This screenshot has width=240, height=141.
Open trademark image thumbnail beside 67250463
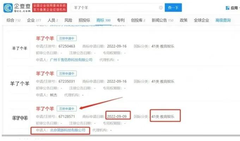click(20, 48)
